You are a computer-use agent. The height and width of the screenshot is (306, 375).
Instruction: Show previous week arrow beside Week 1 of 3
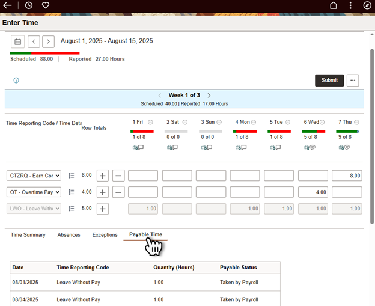(x=160, y=96)
